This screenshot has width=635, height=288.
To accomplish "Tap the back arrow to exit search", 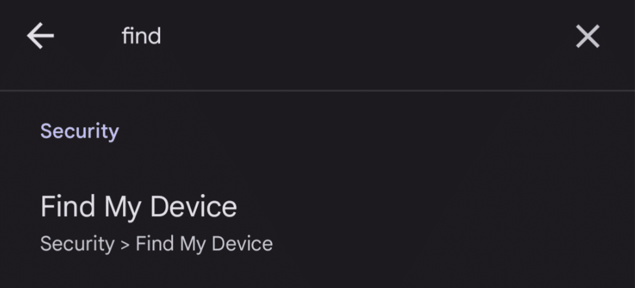I will [x=40, y=36].
